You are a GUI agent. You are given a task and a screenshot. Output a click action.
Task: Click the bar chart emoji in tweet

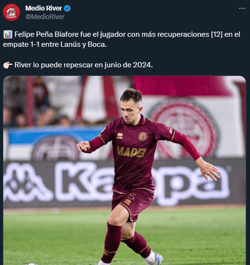pyautogui.click(x=8, y=34)
